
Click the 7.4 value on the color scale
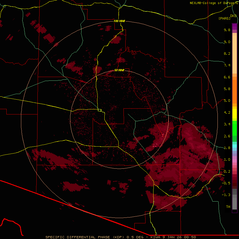[x=227, y=65]
